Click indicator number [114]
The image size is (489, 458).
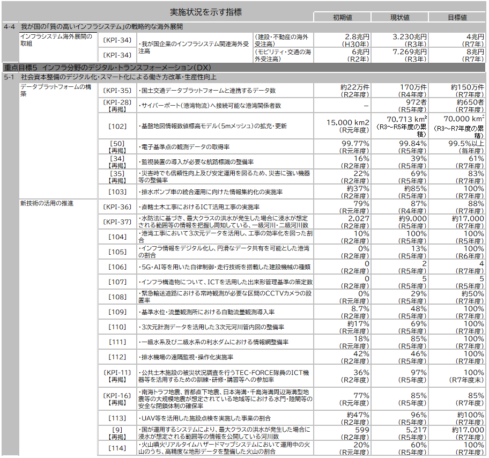coord(117,448)
